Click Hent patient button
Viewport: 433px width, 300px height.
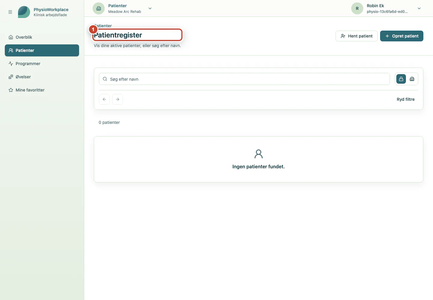click(x=357, y=36)
